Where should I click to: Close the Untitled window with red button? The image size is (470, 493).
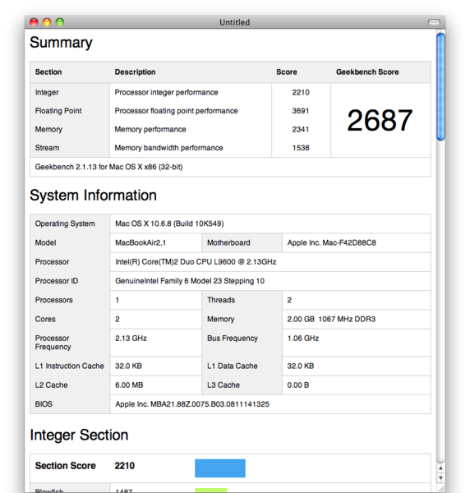pos(34,22)
